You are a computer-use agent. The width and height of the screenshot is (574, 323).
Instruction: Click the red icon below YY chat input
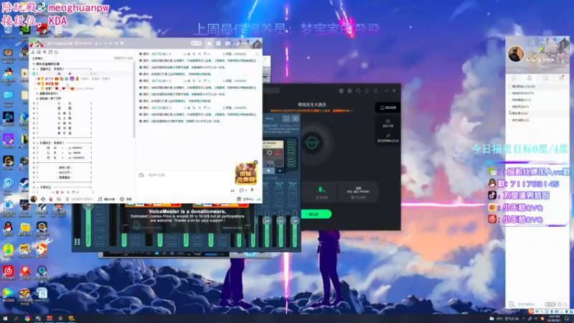252,190
